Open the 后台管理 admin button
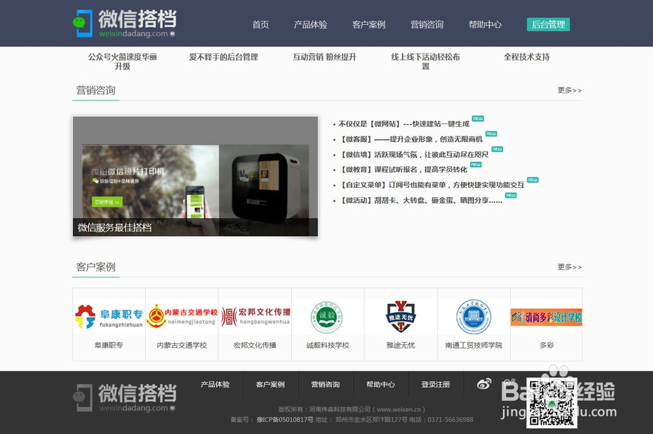Viewport: 653px width, 434px height. pos(548,23)
